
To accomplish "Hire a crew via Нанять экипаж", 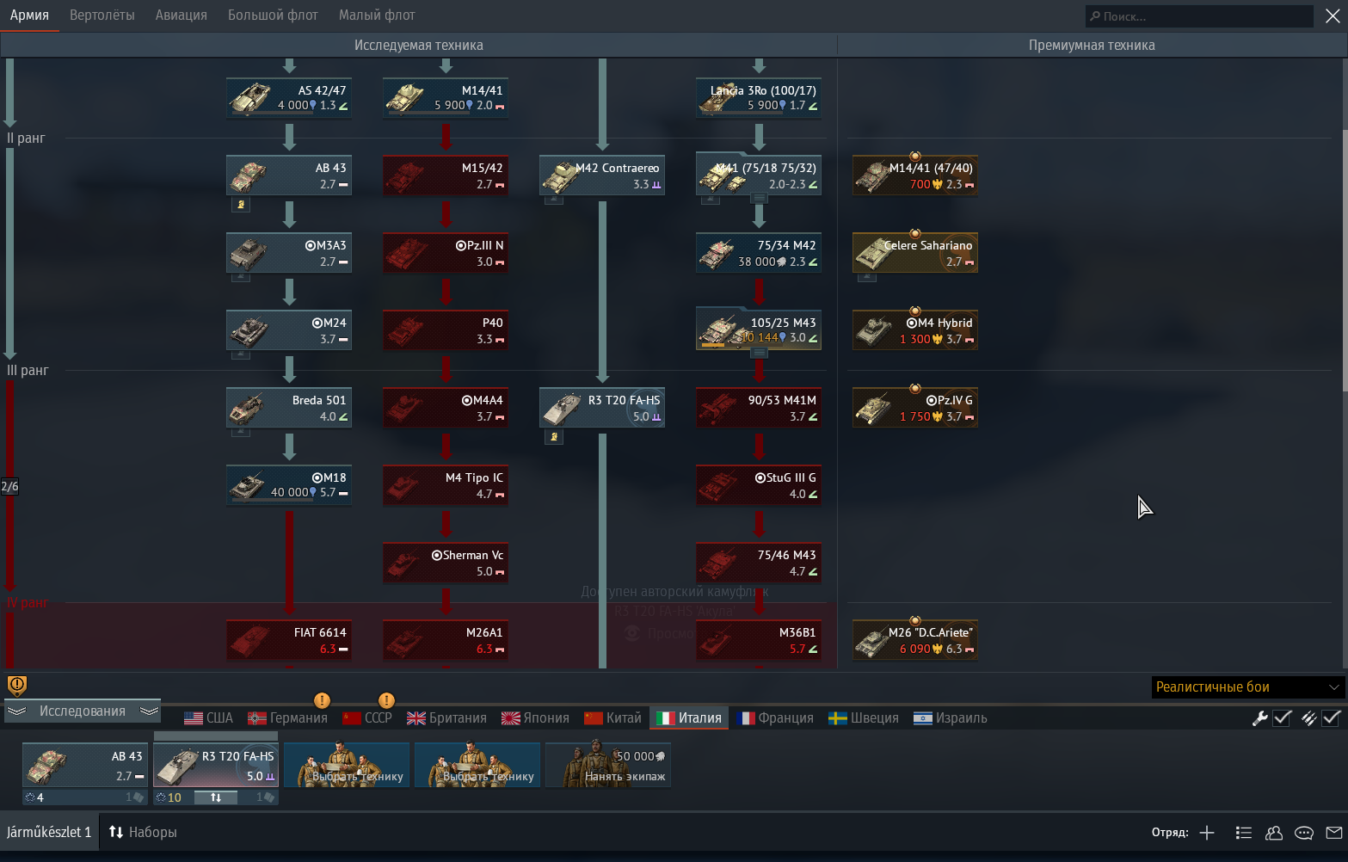I will click(608, 766).
